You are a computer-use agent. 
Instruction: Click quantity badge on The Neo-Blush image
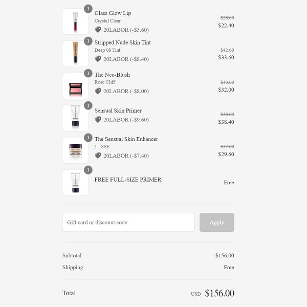click(x=88, y=73)
